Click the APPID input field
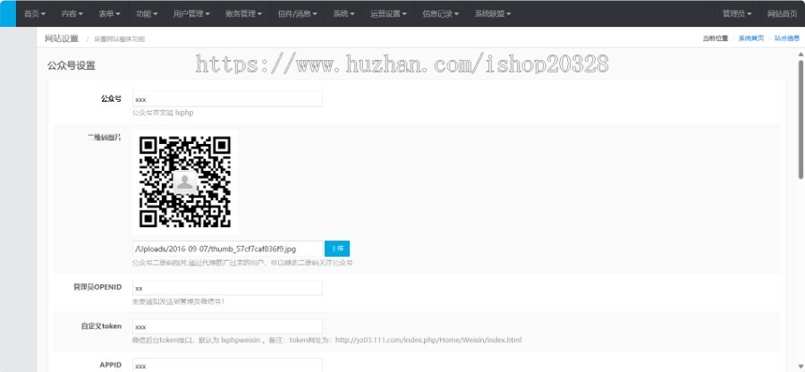Image resolution: width=805 pixels, height=372 pixels. [x=227, y=365]
